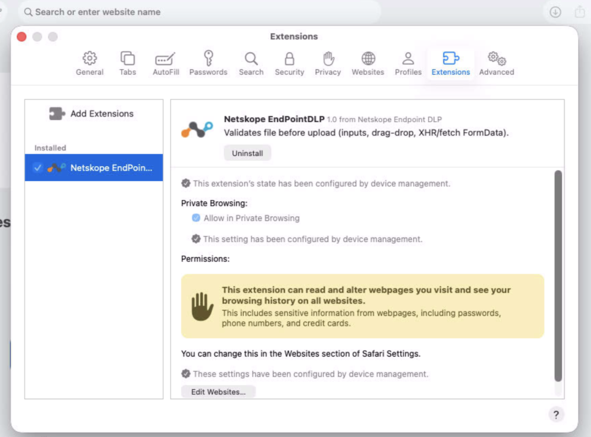
Task: Open the Tabs settings icon
Action: tap(128, 58)
